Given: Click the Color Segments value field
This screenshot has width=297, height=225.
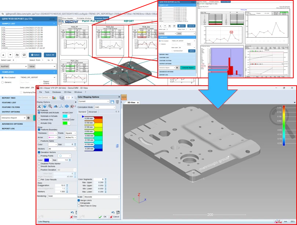Looking at the screenshot, I should click(x=99, y=179).
